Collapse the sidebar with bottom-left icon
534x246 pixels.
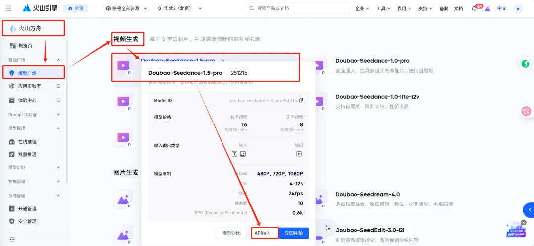point(12,240)
